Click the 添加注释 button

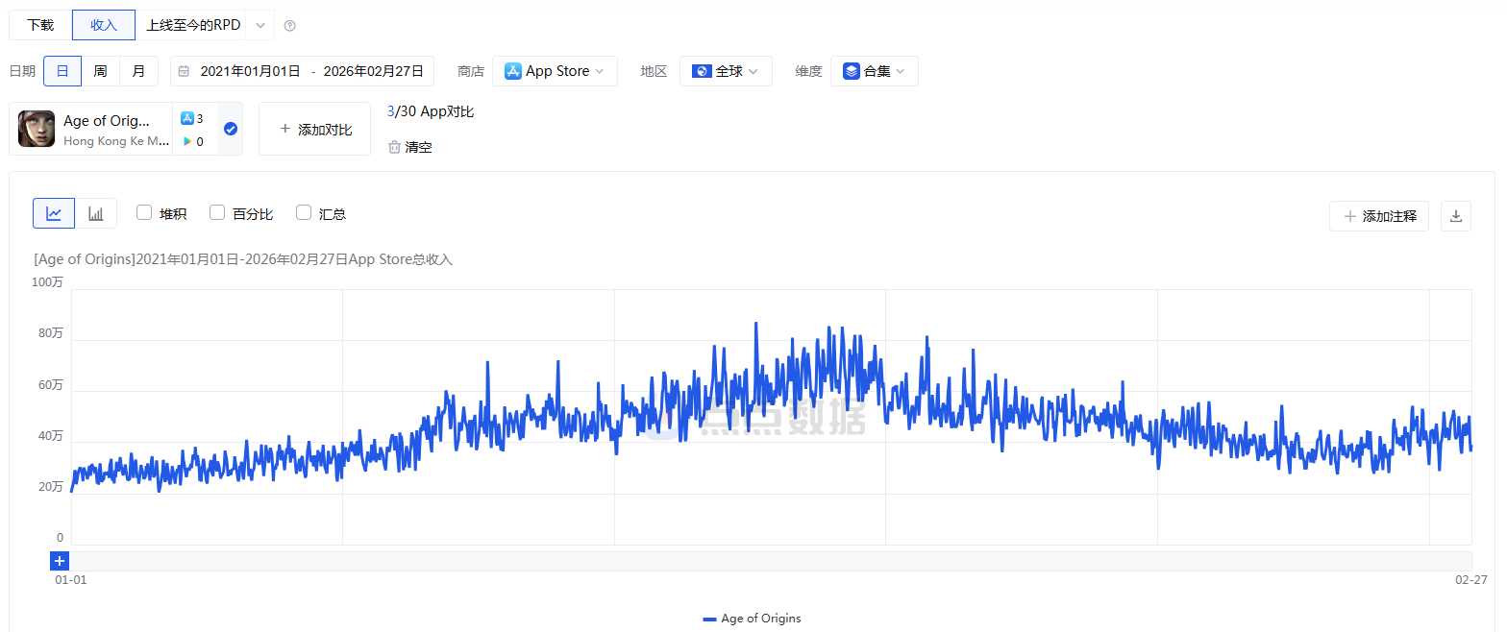[x=1379, y=216]
